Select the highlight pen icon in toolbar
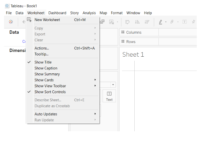The image size is (198, 143). click(161, 22)
